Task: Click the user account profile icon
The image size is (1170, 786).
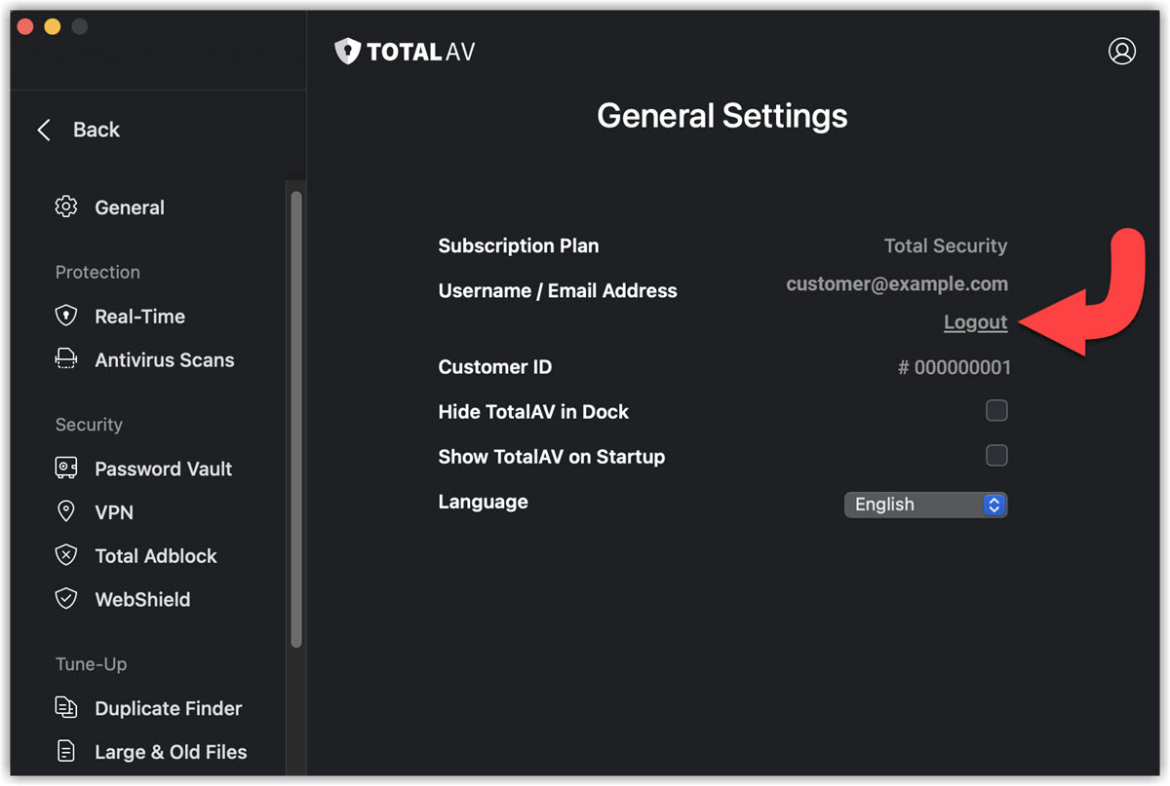Action: coord(1122,52)
